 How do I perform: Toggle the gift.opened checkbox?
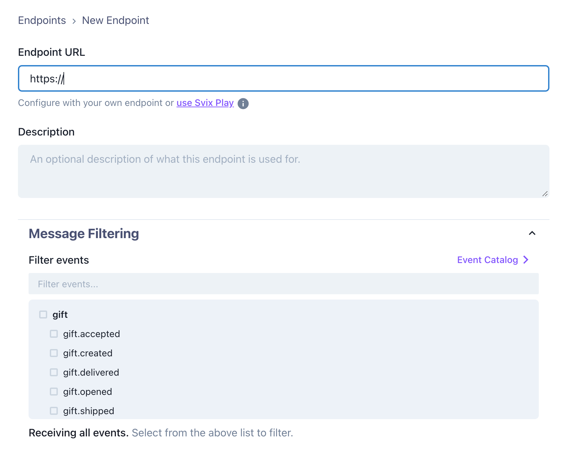[x=54, y=392]
